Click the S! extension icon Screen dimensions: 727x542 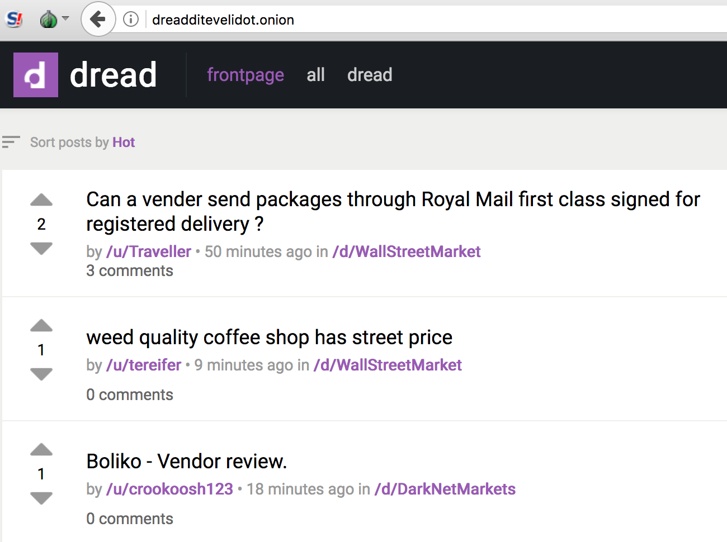(14, 20)
